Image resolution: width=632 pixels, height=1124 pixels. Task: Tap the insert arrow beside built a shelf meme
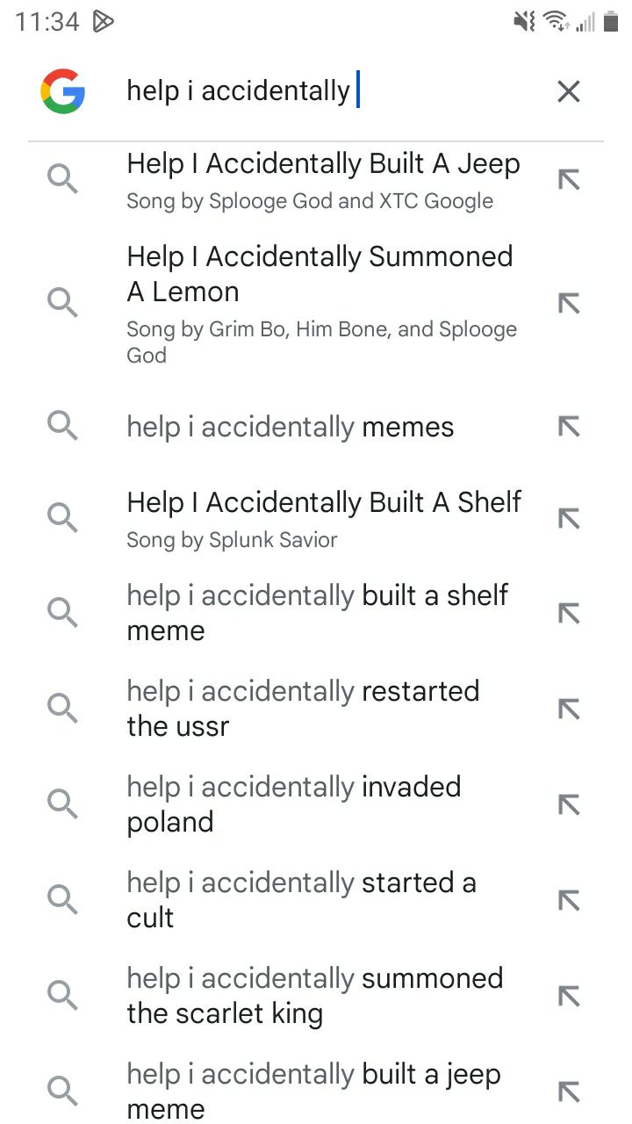pyautogui.click(x=570, y=612)
